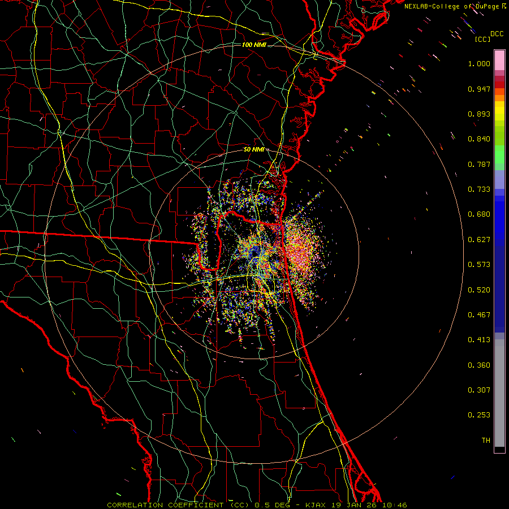This screenshot has height=509, width=509.
Task: Select the 0.893 legend value
Action: [479, 114]
